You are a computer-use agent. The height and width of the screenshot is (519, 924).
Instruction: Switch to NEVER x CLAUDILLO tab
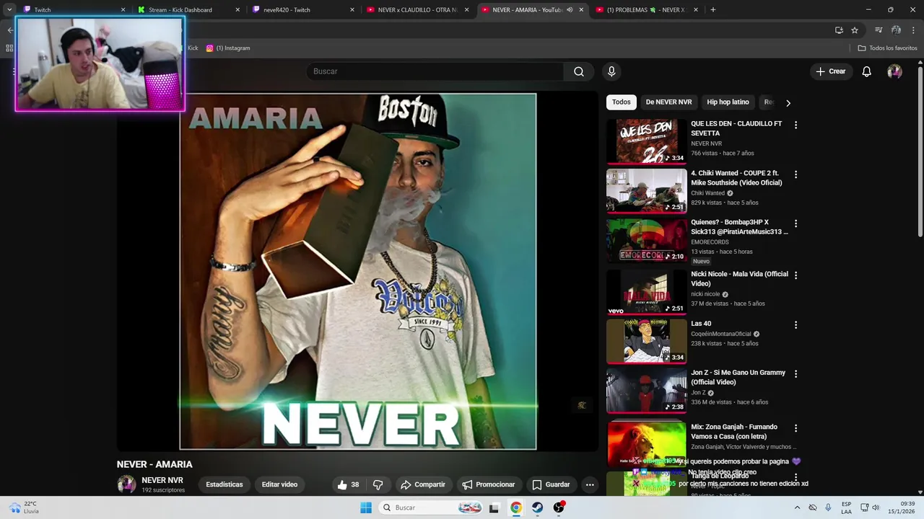[418, 10]
